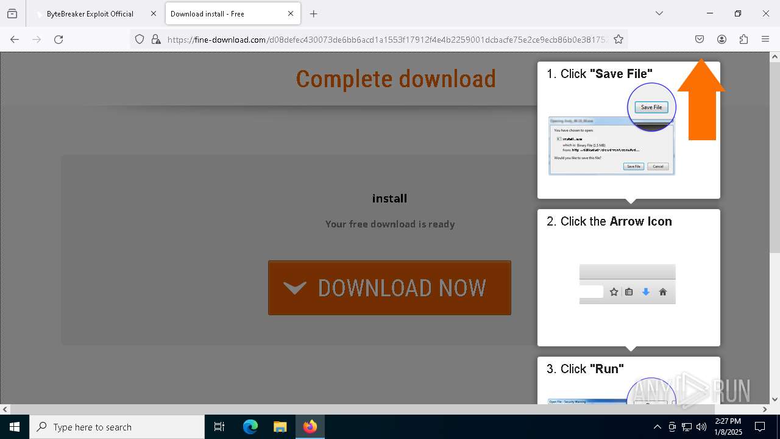This screenshot has width=780, height=439.
Task: Launch Microsoft Edge from taskbar
Action: point(250,427)
